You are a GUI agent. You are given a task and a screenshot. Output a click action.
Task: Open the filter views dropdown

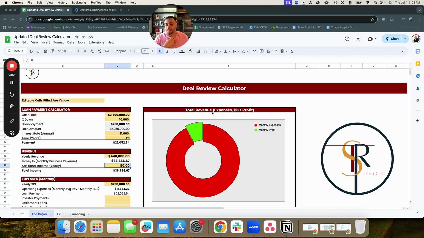pyautogui.click(x=284, y=51)
